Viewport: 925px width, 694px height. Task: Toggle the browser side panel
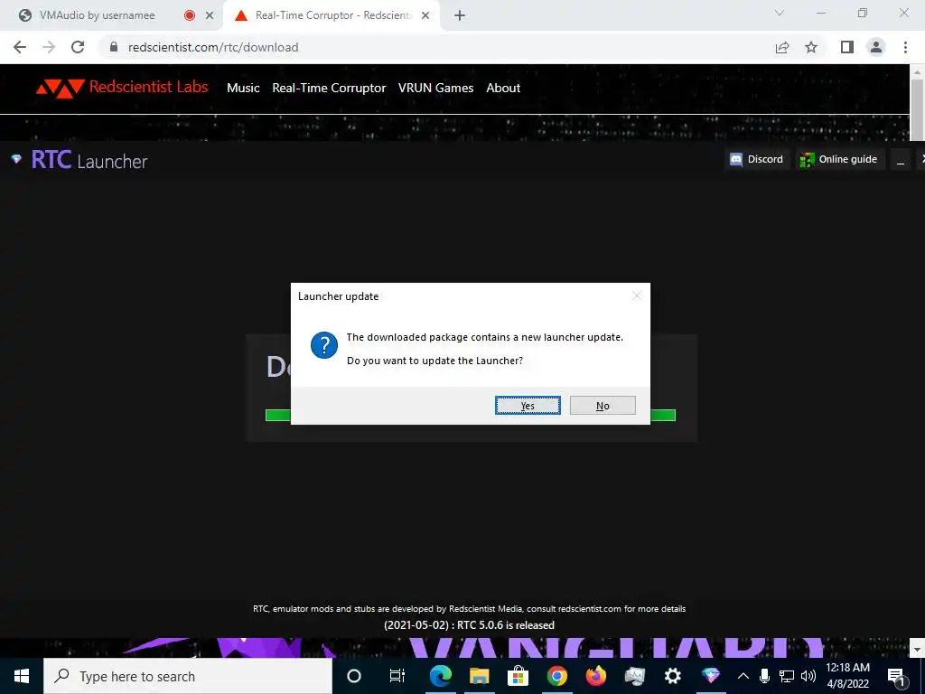(847, 47)
